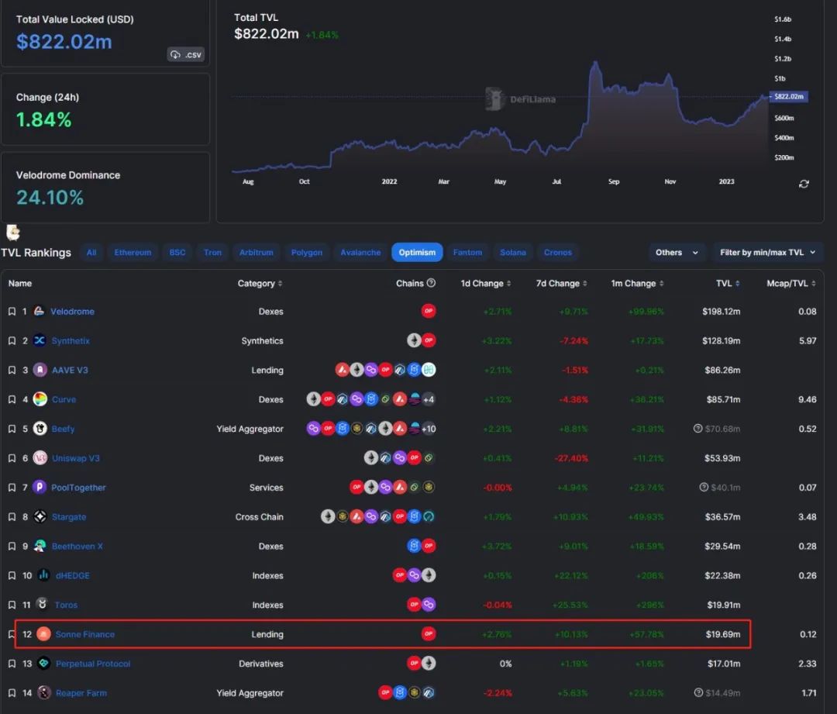Open the Velodrome protocol link
The image size is (837, 714).
click(72, 312)
